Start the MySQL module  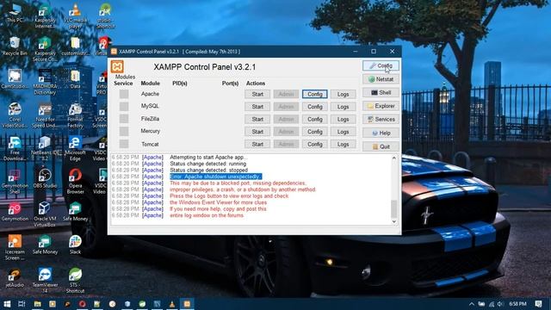pyautogui.click(x=257, y=107)
